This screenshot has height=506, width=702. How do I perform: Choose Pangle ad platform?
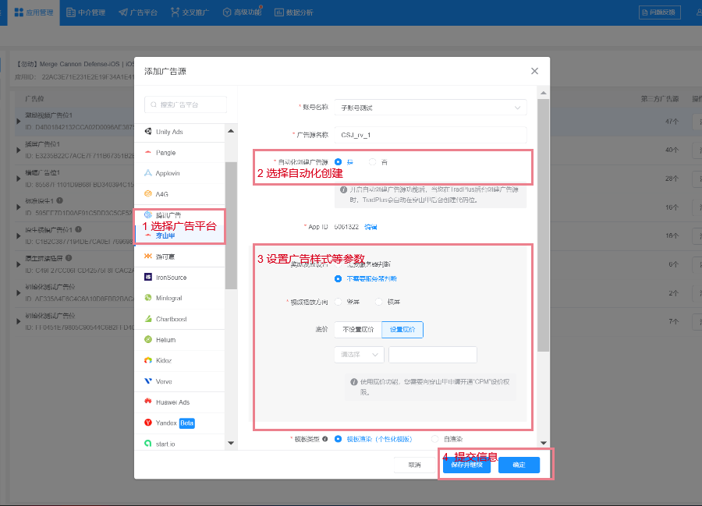tap(165, 153)
